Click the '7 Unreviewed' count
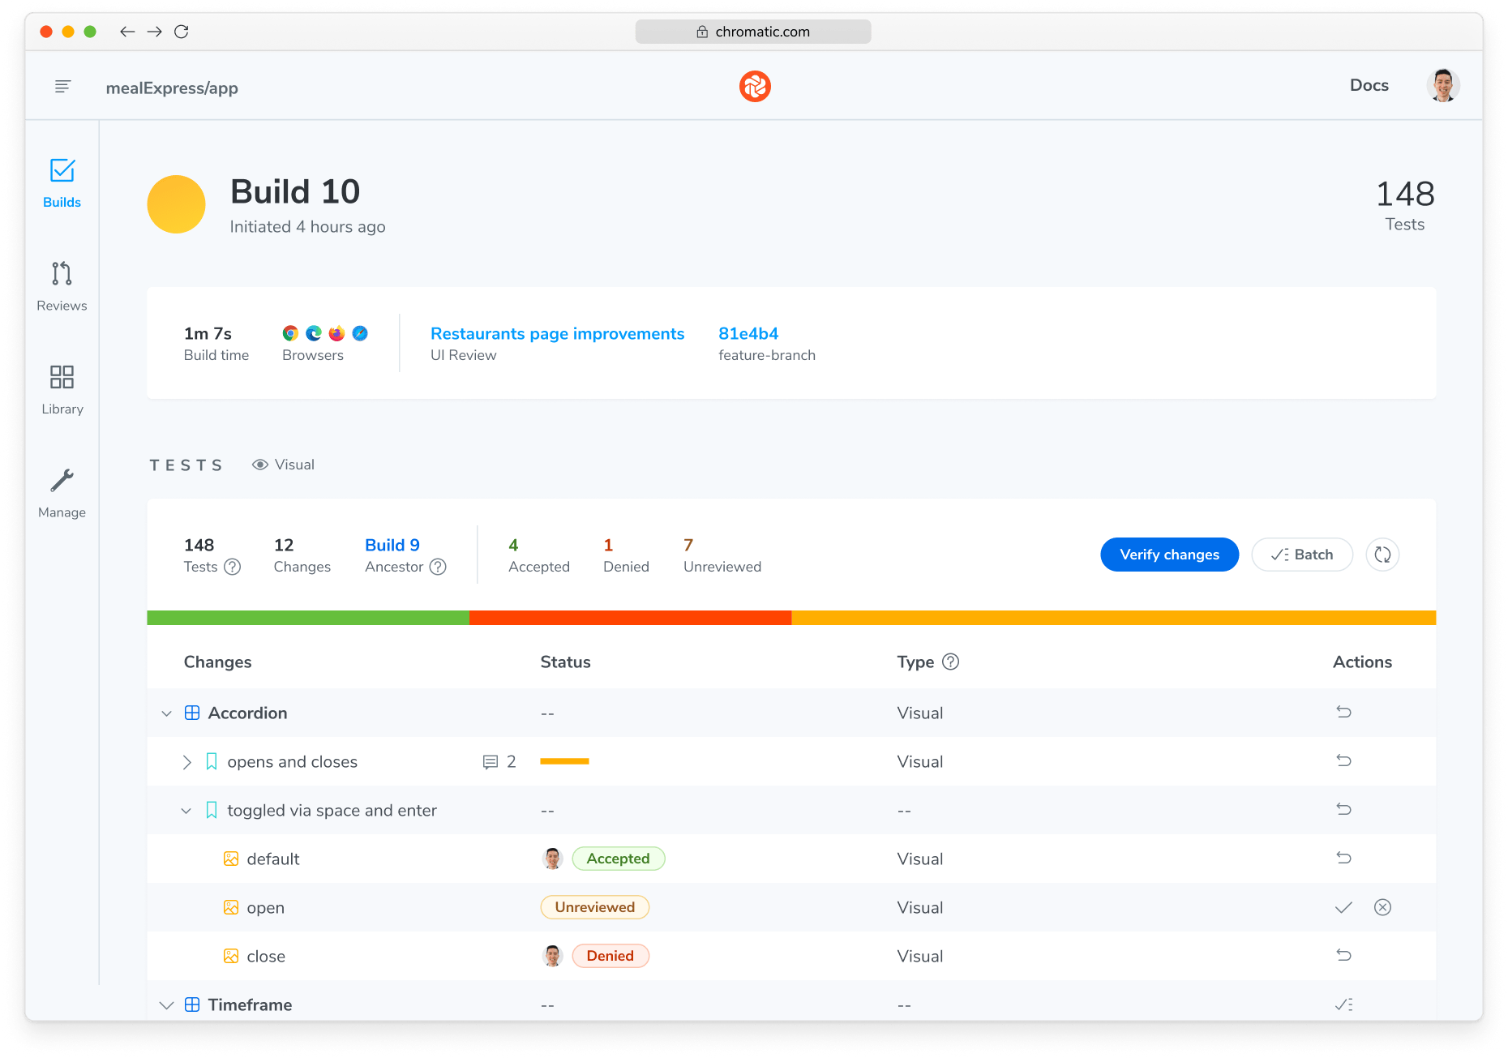1508x1058 pixels. click(722, 555)
